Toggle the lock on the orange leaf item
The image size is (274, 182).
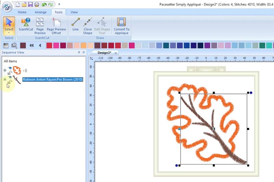click(9, 72)
